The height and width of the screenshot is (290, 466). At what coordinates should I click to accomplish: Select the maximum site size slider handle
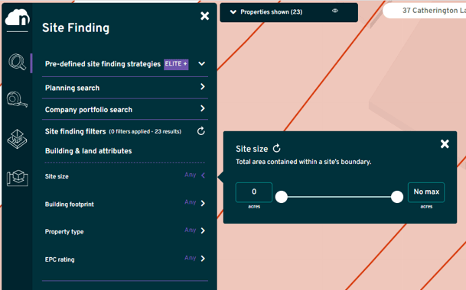click(397, 197)
